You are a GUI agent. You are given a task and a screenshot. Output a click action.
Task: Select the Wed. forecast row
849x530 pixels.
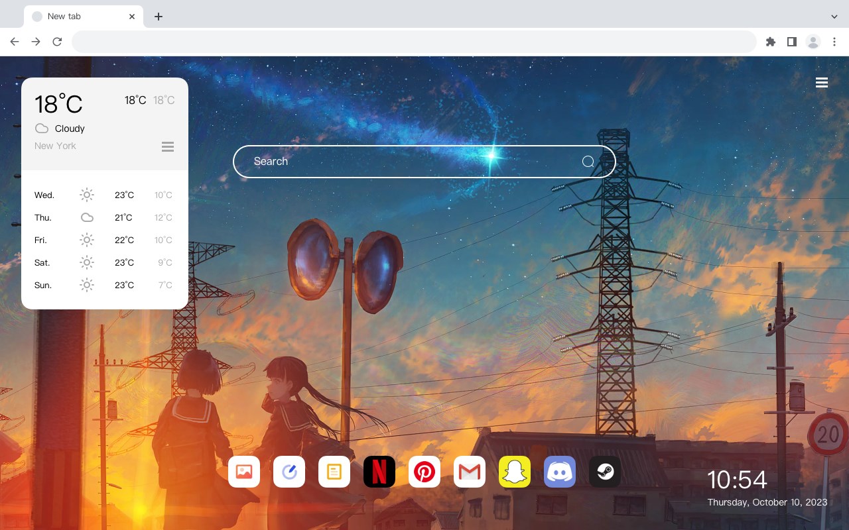pos(105,195)
